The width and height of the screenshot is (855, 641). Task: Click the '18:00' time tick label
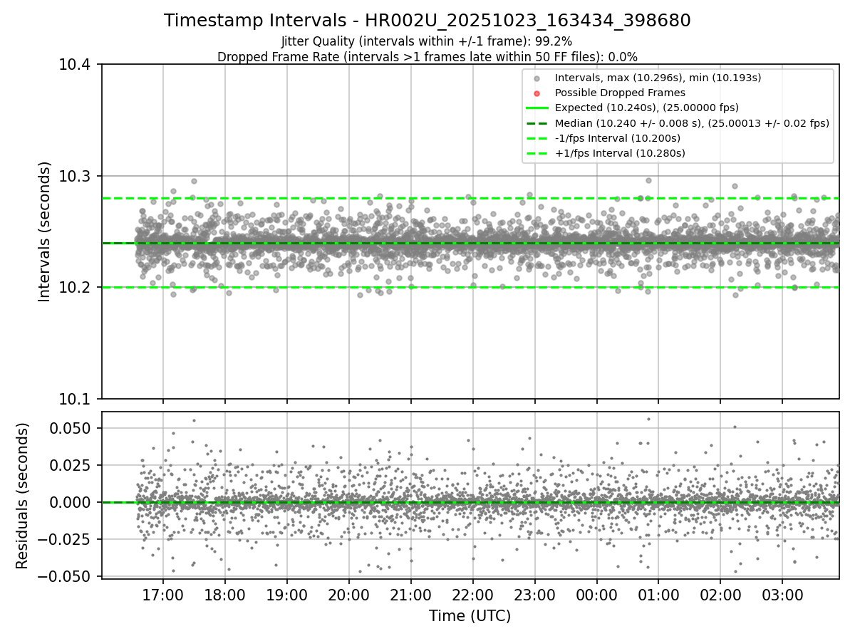[x=225, y=594]
